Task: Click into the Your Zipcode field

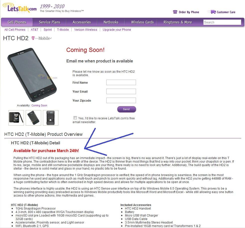Action: click(x=121, y=100)
